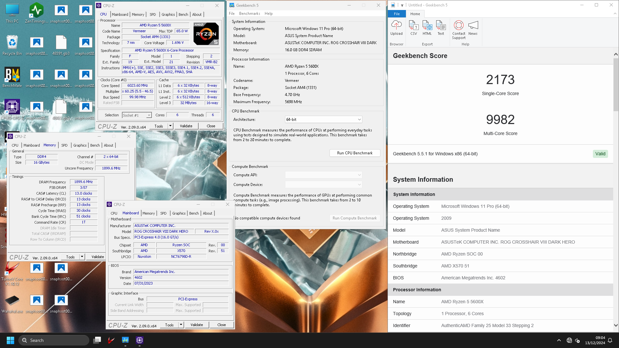Open Contact Support in ribbon
619x348 pixels.
click(x=459, y=30)
